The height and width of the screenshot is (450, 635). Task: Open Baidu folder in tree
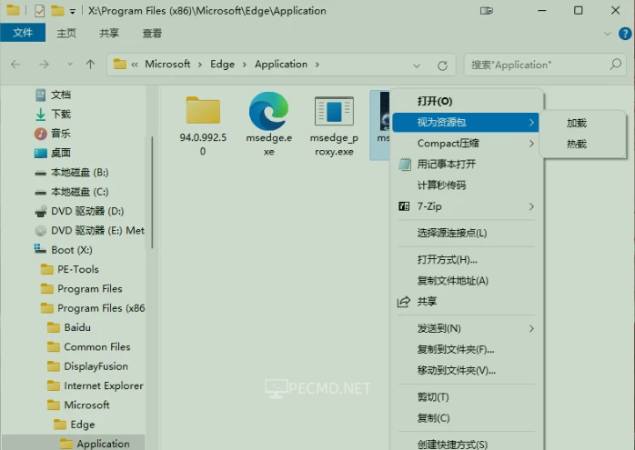pyautogui.click(x=77, y=327)
